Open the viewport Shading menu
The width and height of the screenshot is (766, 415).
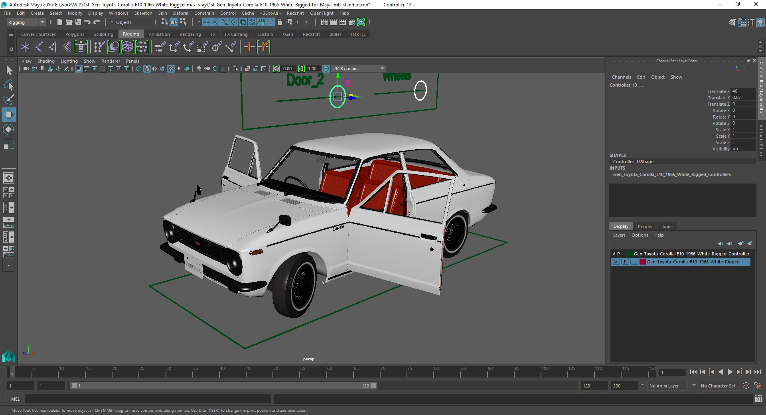46,61
